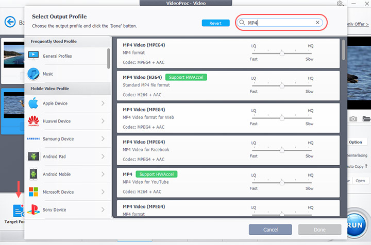
Task: Select MP4 Video for YouTube profile
Action: 228,183
